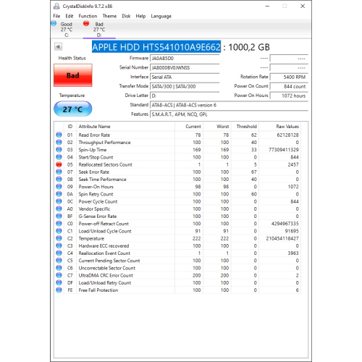Click the blue status icon for Power-On Hours row
This screenshot has height=362, width=362.
(x=59, y=187)
